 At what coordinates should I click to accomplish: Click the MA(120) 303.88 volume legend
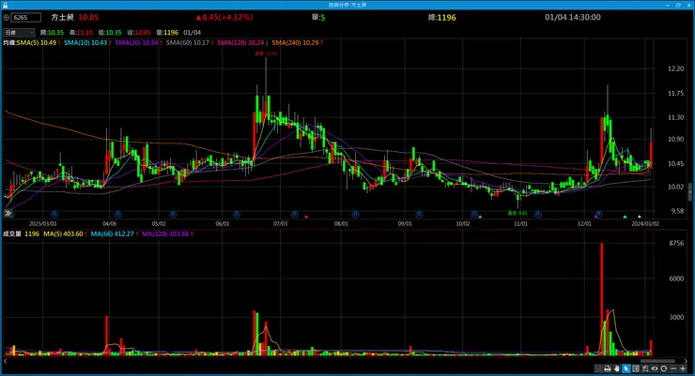click(167, 234)
